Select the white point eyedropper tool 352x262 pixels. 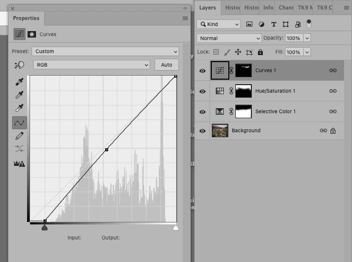coord(20,108)
